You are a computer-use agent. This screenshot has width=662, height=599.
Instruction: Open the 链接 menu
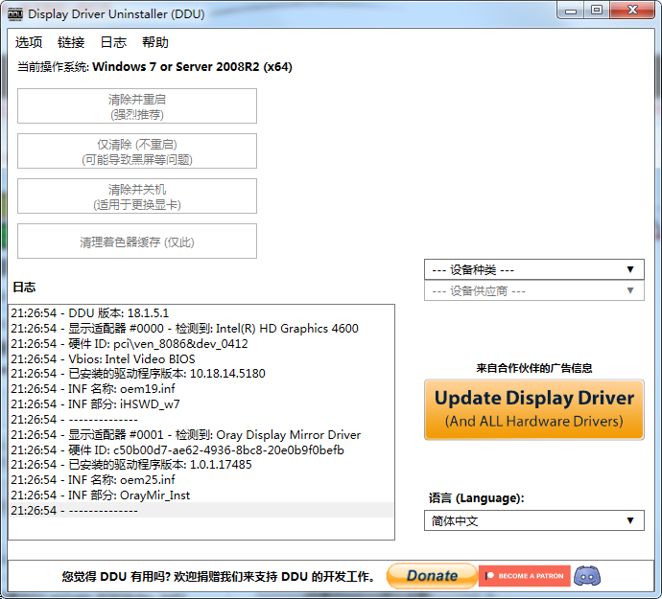tap(71, 42)
